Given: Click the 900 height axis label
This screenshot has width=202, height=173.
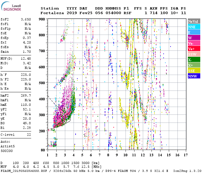Looking at the screenshot, I should click(42, 19).
